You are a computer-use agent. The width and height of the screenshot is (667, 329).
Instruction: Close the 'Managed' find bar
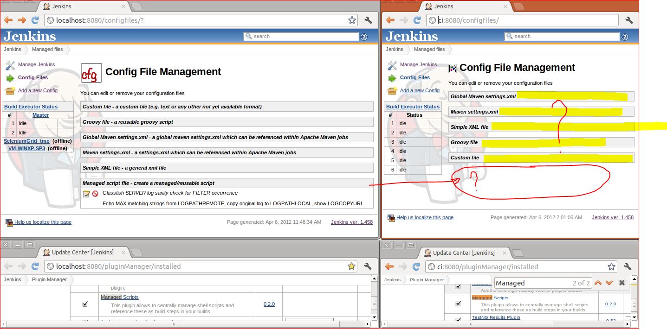(622, 283)
